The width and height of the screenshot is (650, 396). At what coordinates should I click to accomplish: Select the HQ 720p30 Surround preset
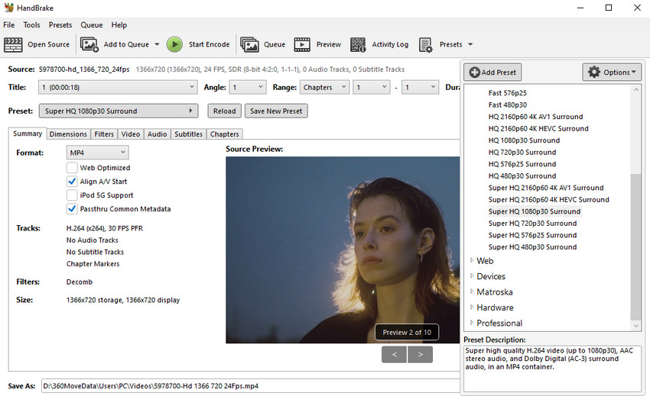(522, 152)
